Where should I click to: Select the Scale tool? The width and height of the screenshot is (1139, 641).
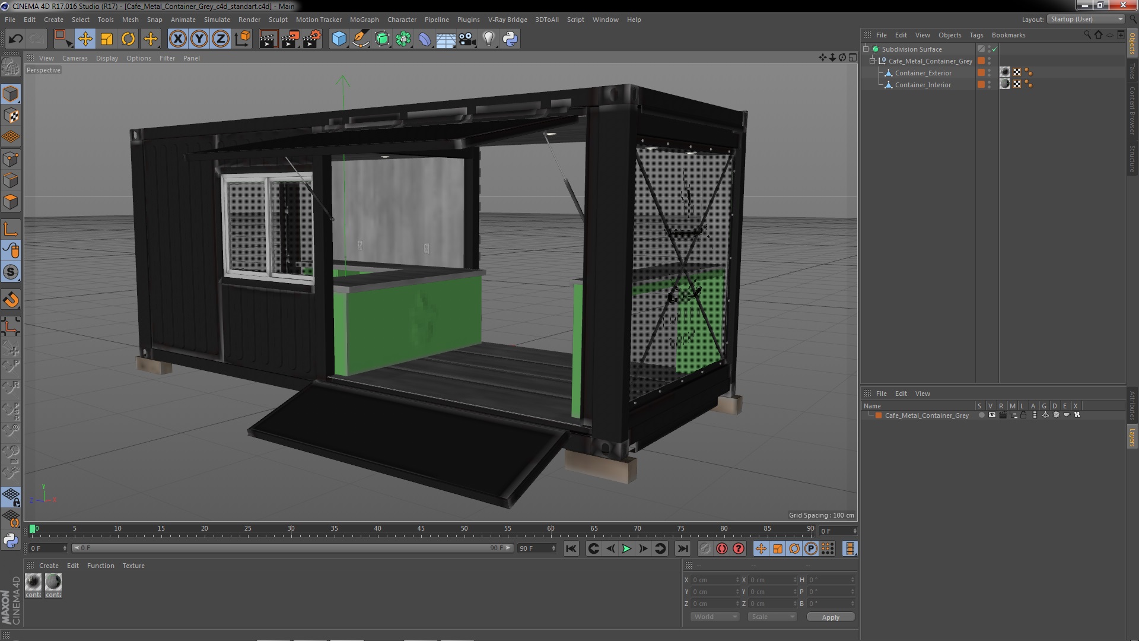107,39
